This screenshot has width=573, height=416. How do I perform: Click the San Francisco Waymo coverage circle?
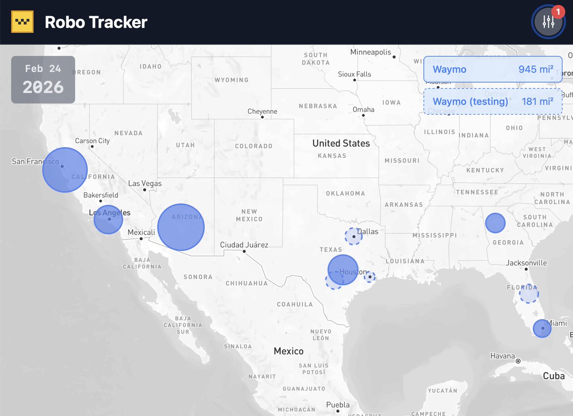pos(65,170)
